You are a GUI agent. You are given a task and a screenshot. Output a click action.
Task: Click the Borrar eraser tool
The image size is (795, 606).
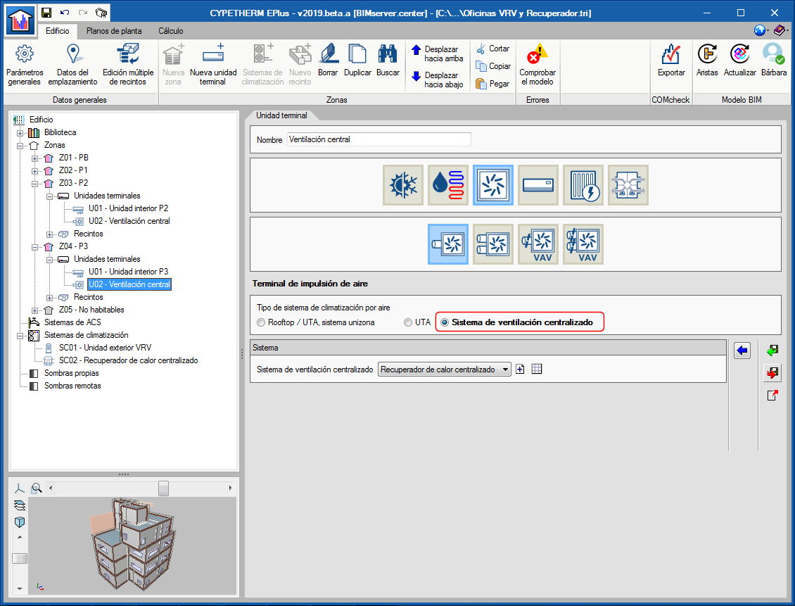[x=328, y=61]
